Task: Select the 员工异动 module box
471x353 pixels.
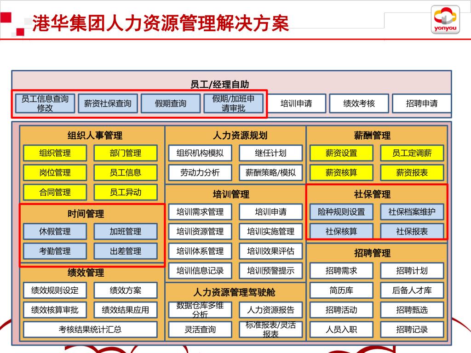Action: click(126, 192)
